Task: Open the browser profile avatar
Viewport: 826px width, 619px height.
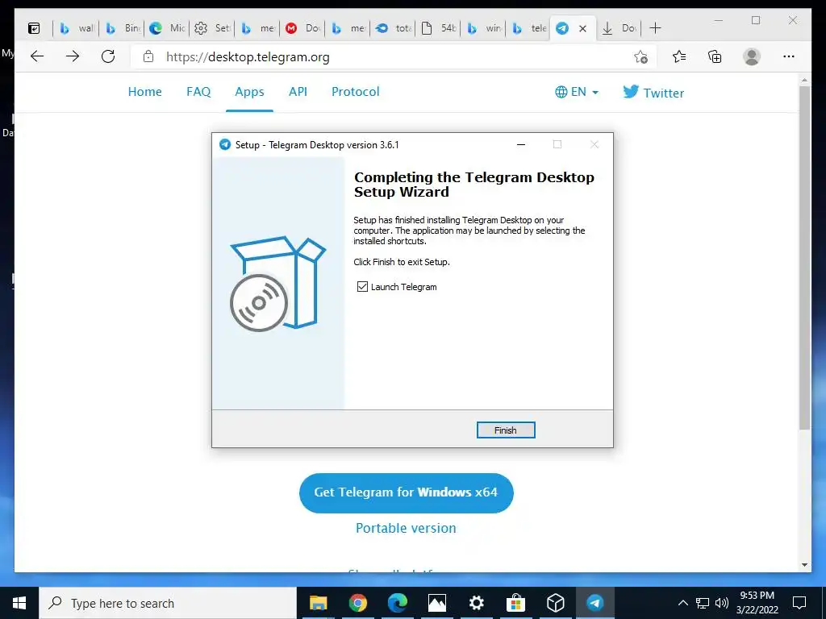Action: click(752, 56)
